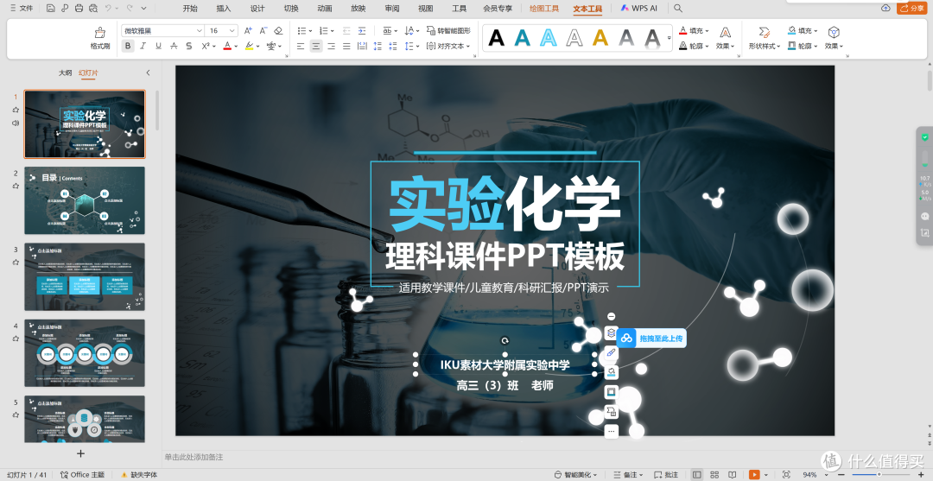Viewport: 933px width, 481px height.
Task: Toggle Underline formatting
Action: coord(158,46)
